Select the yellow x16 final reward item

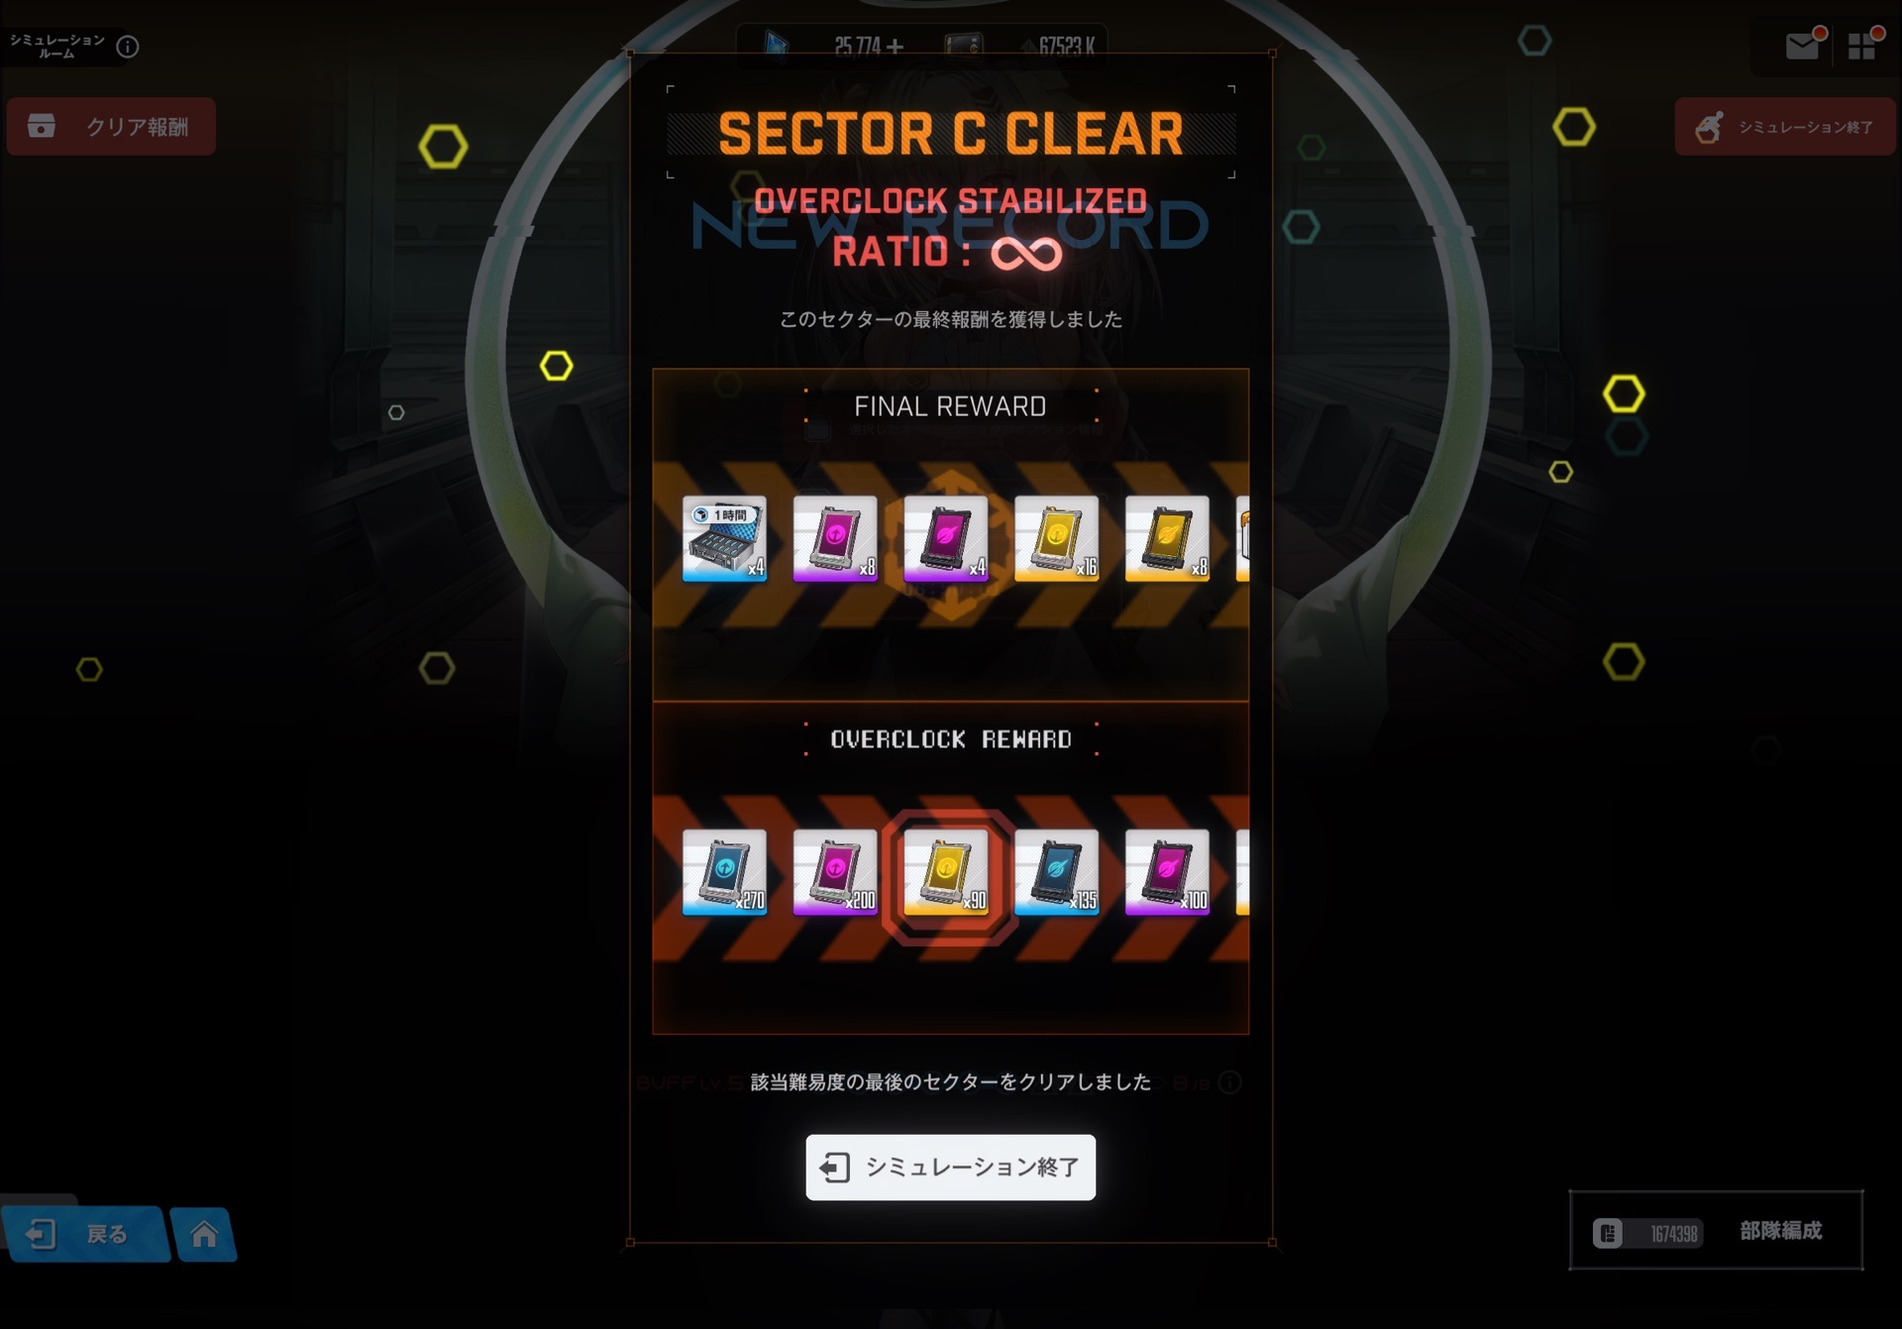click(x=1057, y=538)
